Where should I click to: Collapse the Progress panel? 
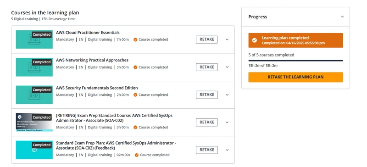342,17
